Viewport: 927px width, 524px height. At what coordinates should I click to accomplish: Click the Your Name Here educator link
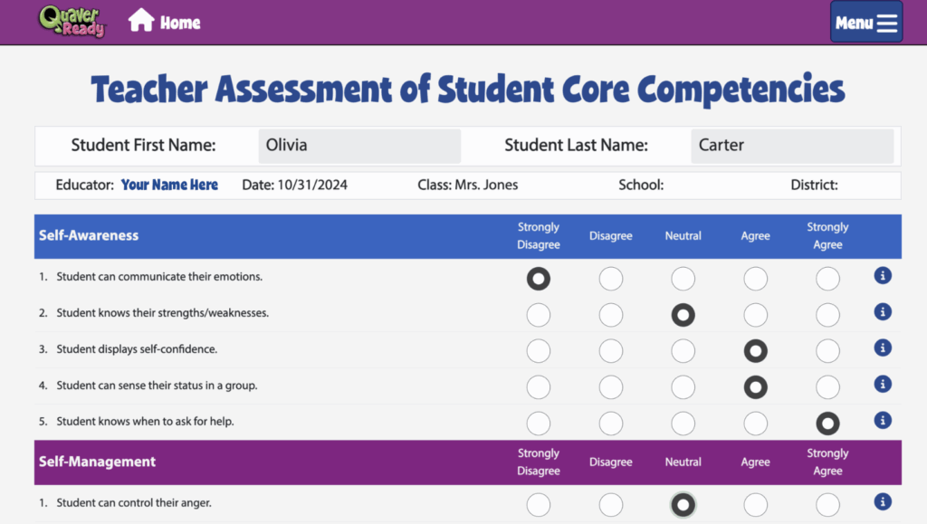[169, 185]
